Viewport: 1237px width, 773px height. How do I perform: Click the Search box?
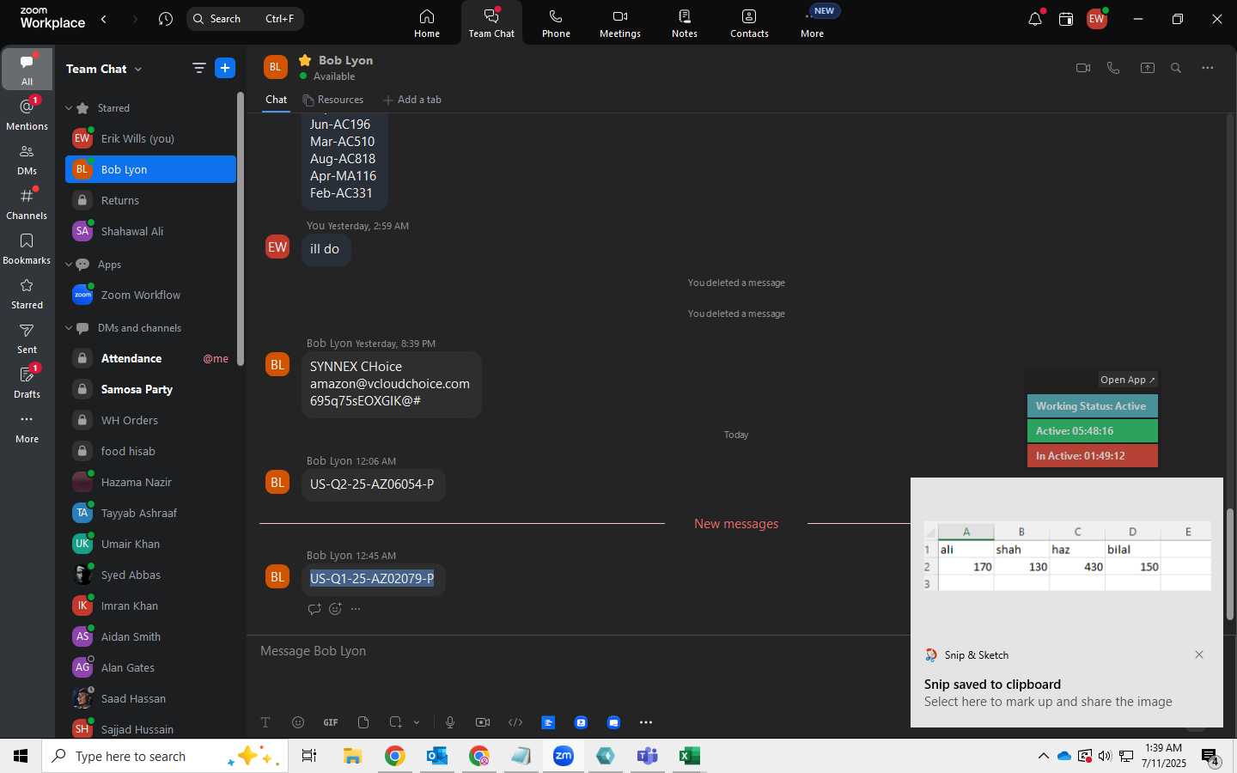pyautogui.click(x=245, y=19)
